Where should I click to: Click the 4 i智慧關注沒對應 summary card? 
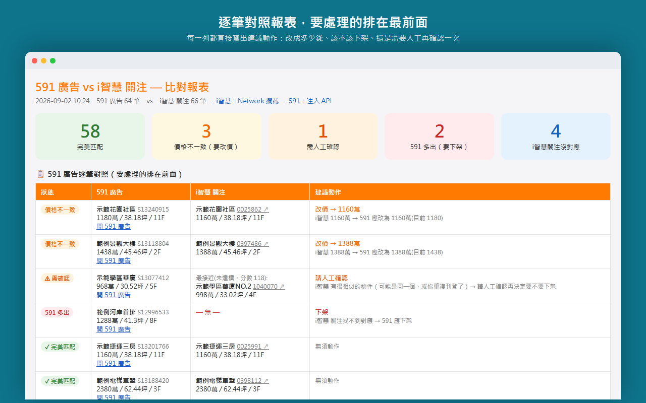(x=556, y=136)
